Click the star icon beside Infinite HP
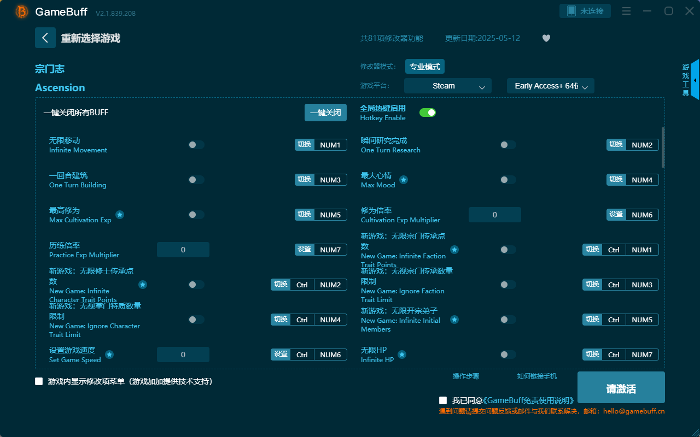700x437 pixels. [402, 354]
